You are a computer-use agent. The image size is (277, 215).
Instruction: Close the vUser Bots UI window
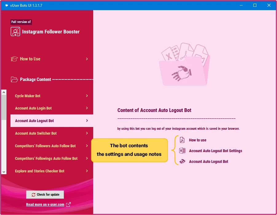pyautogui.click(x=269, y=5)
